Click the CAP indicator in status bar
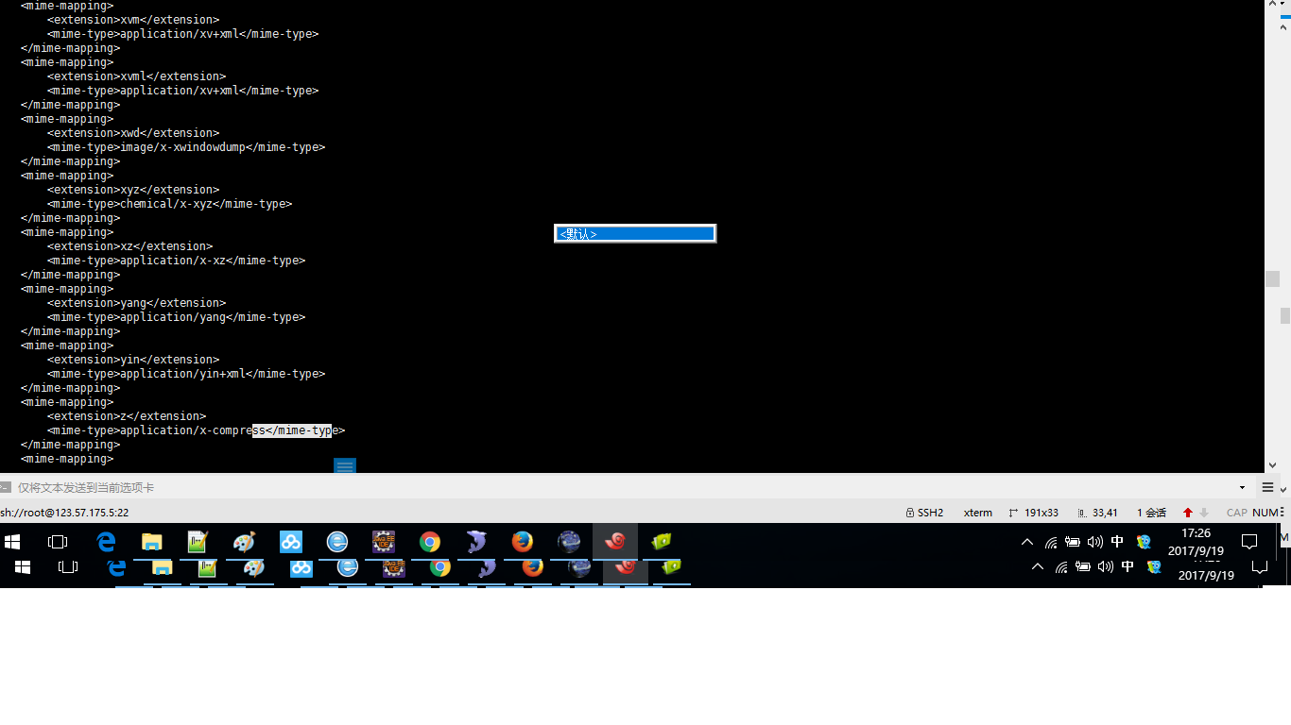This screenshot has width=1291, height=725. [x=1236, y=513]
